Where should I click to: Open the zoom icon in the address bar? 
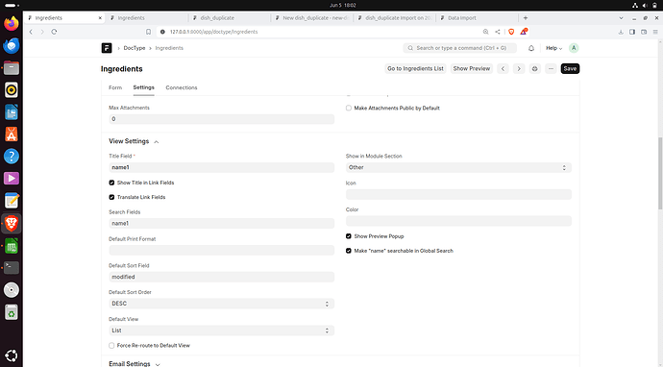coord(486,32)
